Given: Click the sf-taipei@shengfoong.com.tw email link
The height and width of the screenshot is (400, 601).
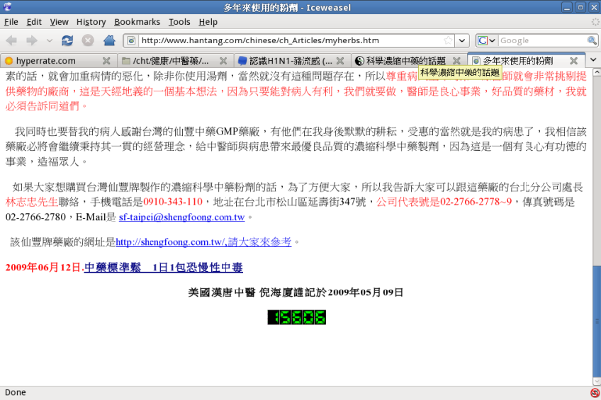Looking at the screenshot, I should 181,217.
